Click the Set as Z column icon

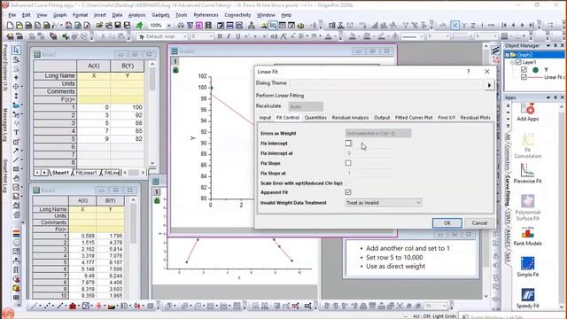[472, 26]
